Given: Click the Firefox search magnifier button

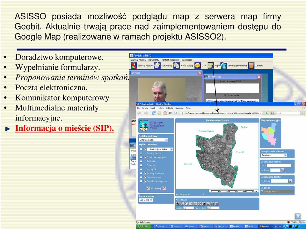Looking at the screenshot, I should click(x=302, y=113).
